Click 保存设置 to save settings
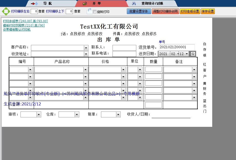Screen dimensions: 236x160 208,11
